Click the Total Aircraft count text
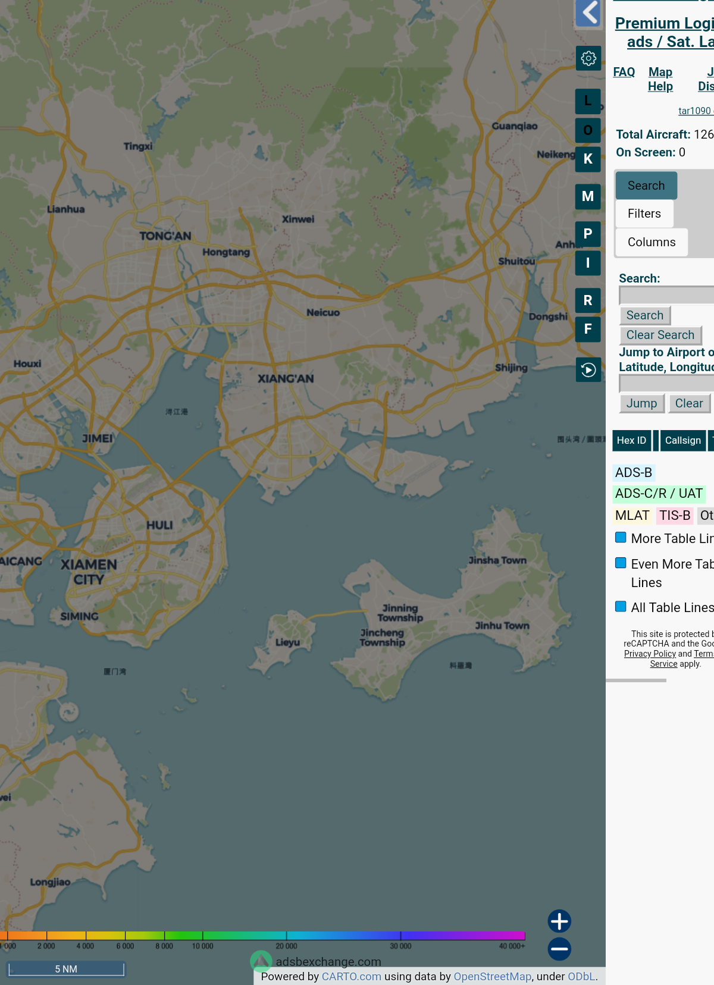This screenshot has width=714, height=985. pyautogui.click(x=665, y=134)
